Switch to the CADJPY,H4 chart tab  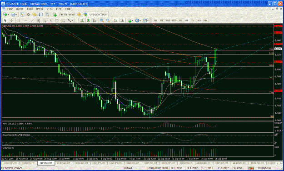click(x=115, y=163)
